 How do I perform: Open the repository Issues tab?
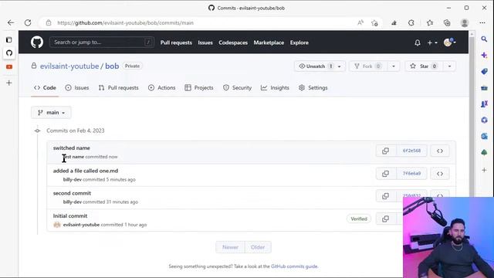tap(77, 87)
